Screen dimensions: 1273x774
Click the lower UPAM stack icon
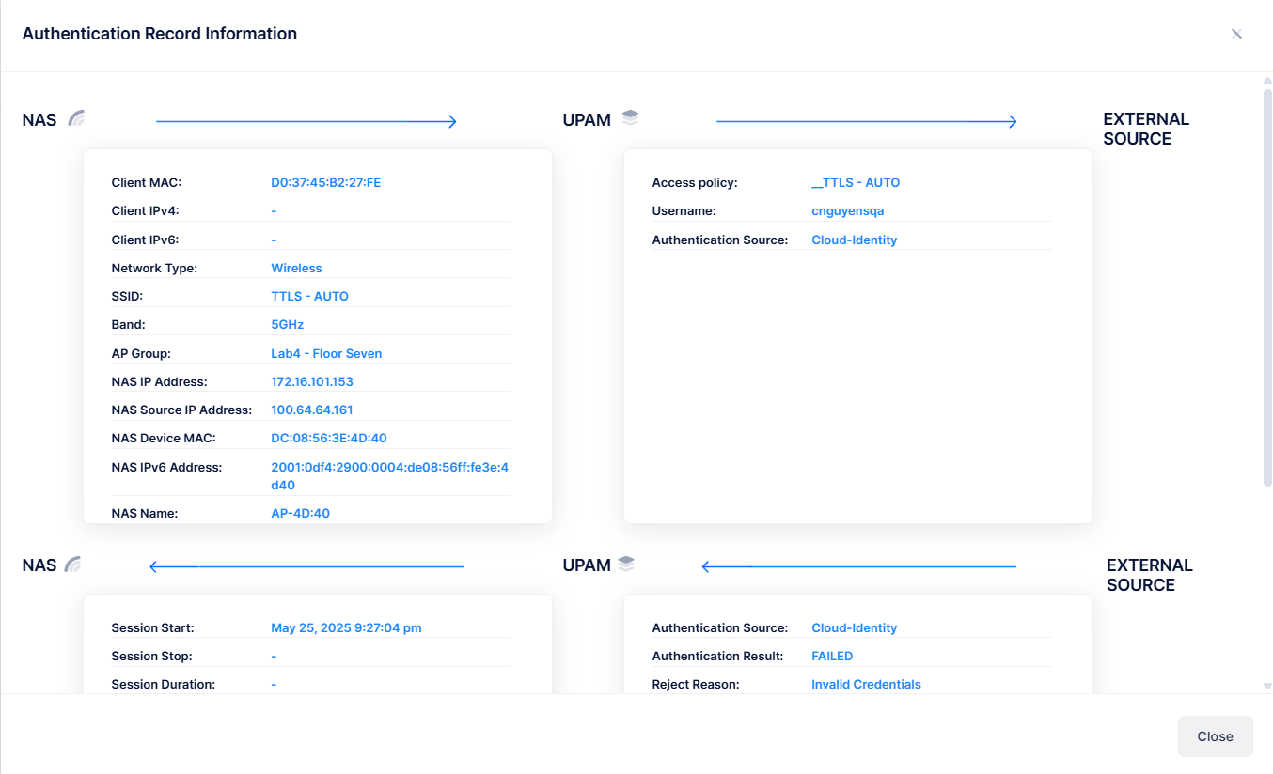628,563
